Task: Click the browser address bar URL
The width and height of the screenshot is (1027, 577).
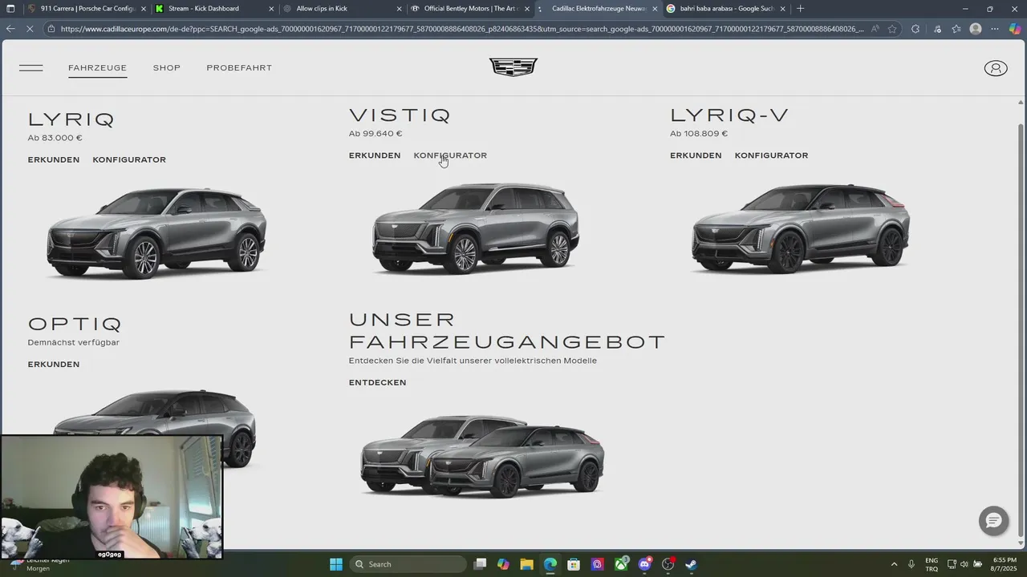Action: tap(461, 29)
